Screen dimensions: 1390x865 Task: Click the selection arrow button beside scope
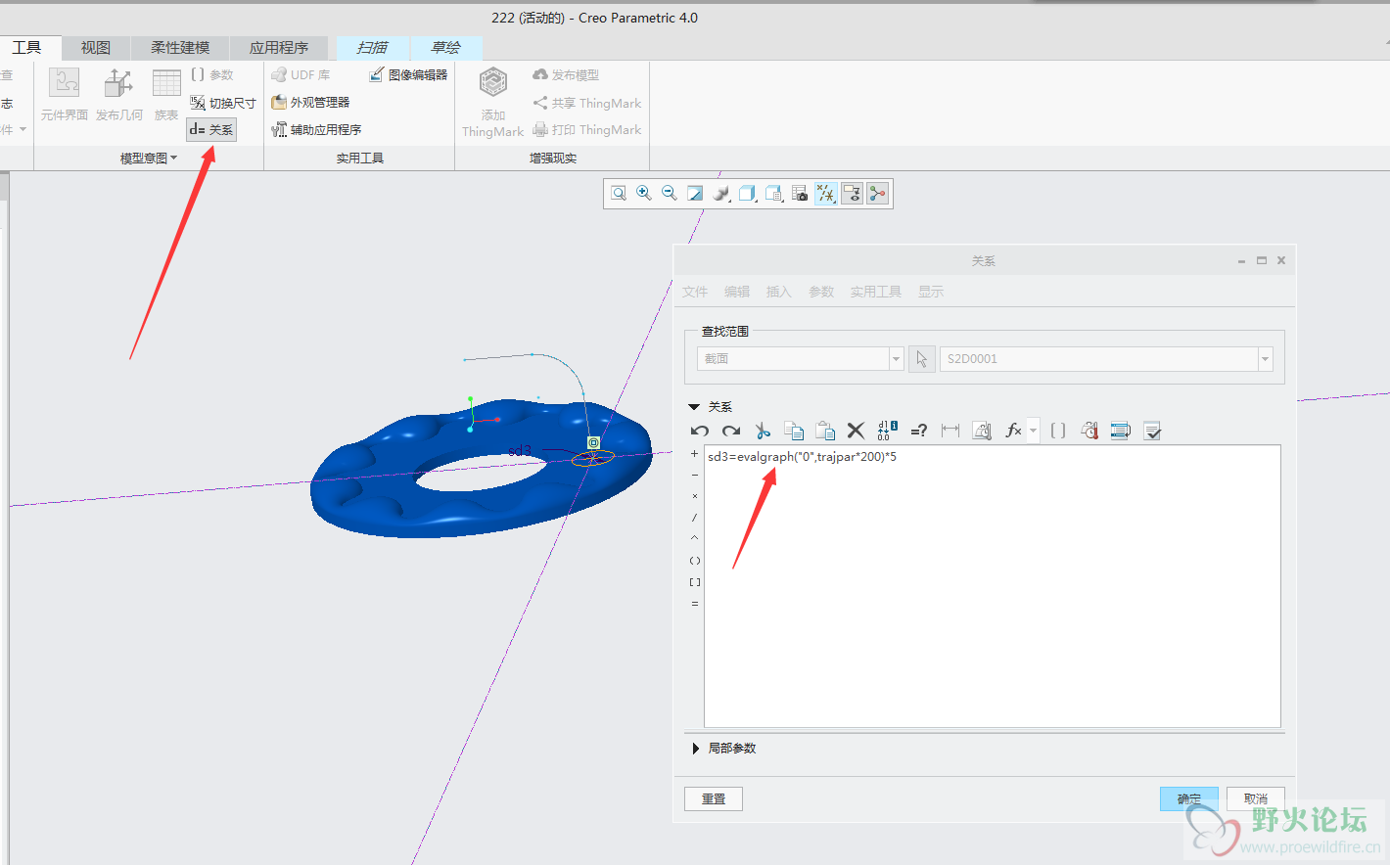point(921,359)
